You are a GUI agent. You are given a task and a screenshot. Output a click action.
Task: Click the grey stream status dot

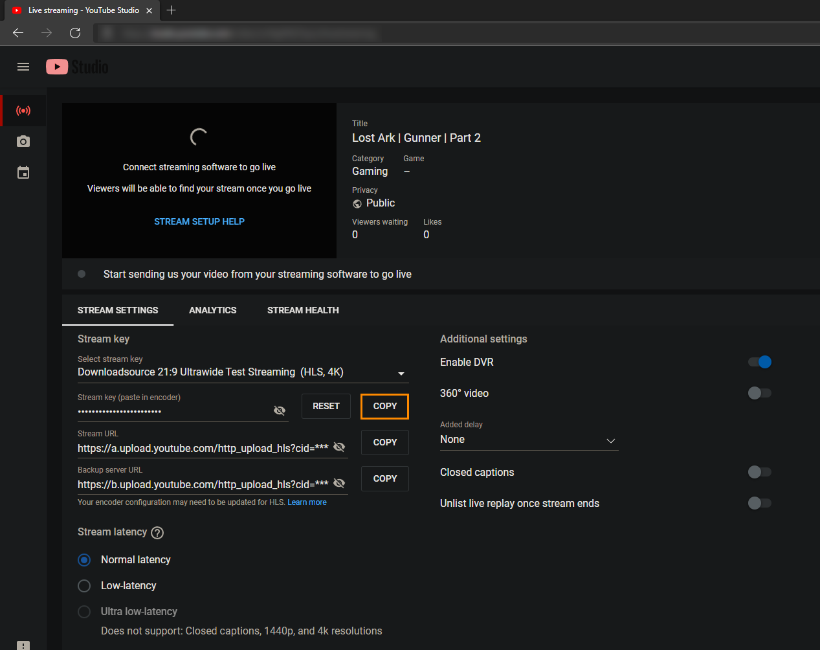(x=82, y=274)
